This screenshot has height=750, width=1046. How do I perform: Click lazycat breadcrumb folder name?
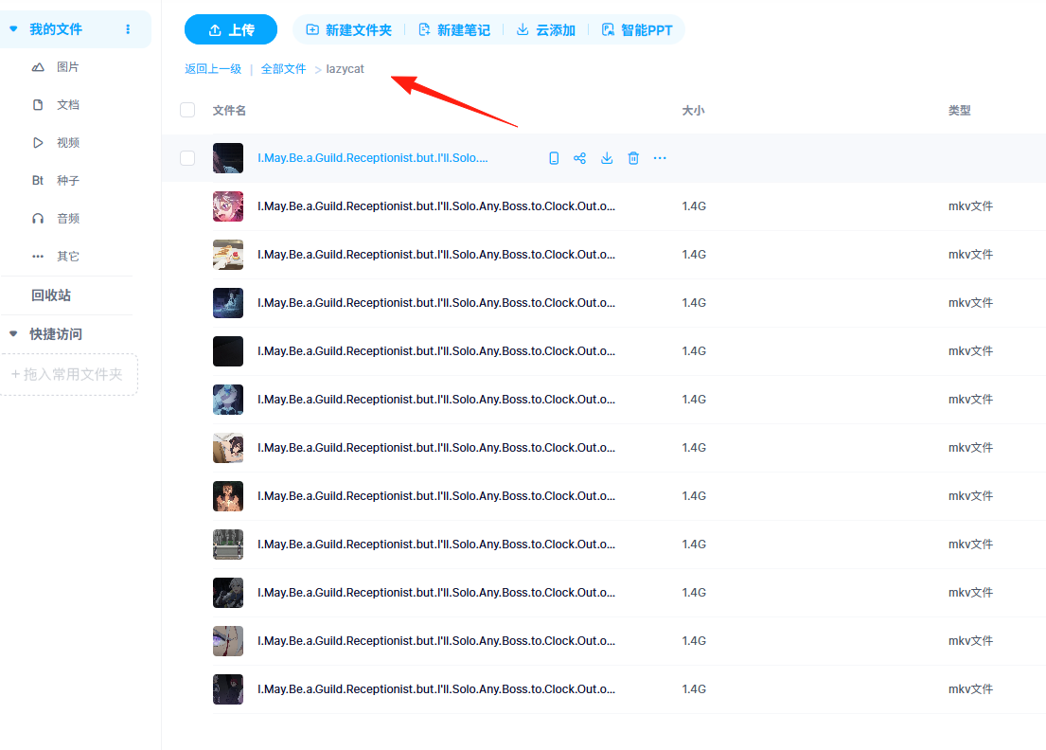tap(345, 69)
